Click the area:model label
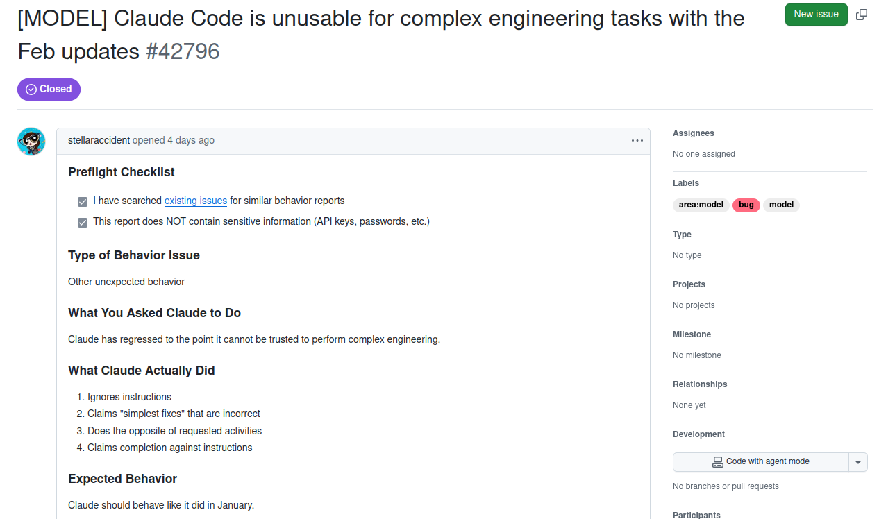 coord(701,205)
